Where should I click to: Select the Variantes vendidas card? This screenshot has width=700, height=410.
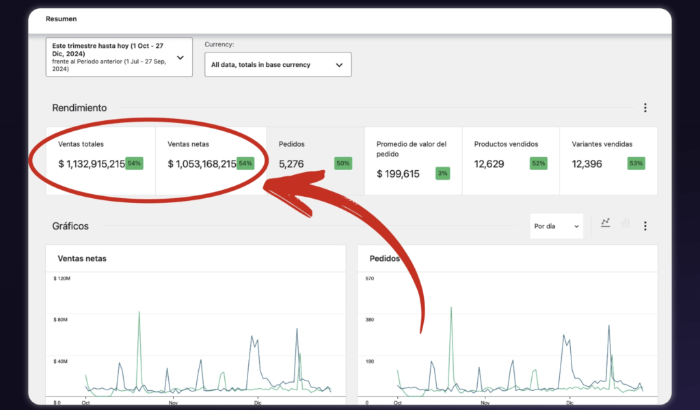pos(607,160)
